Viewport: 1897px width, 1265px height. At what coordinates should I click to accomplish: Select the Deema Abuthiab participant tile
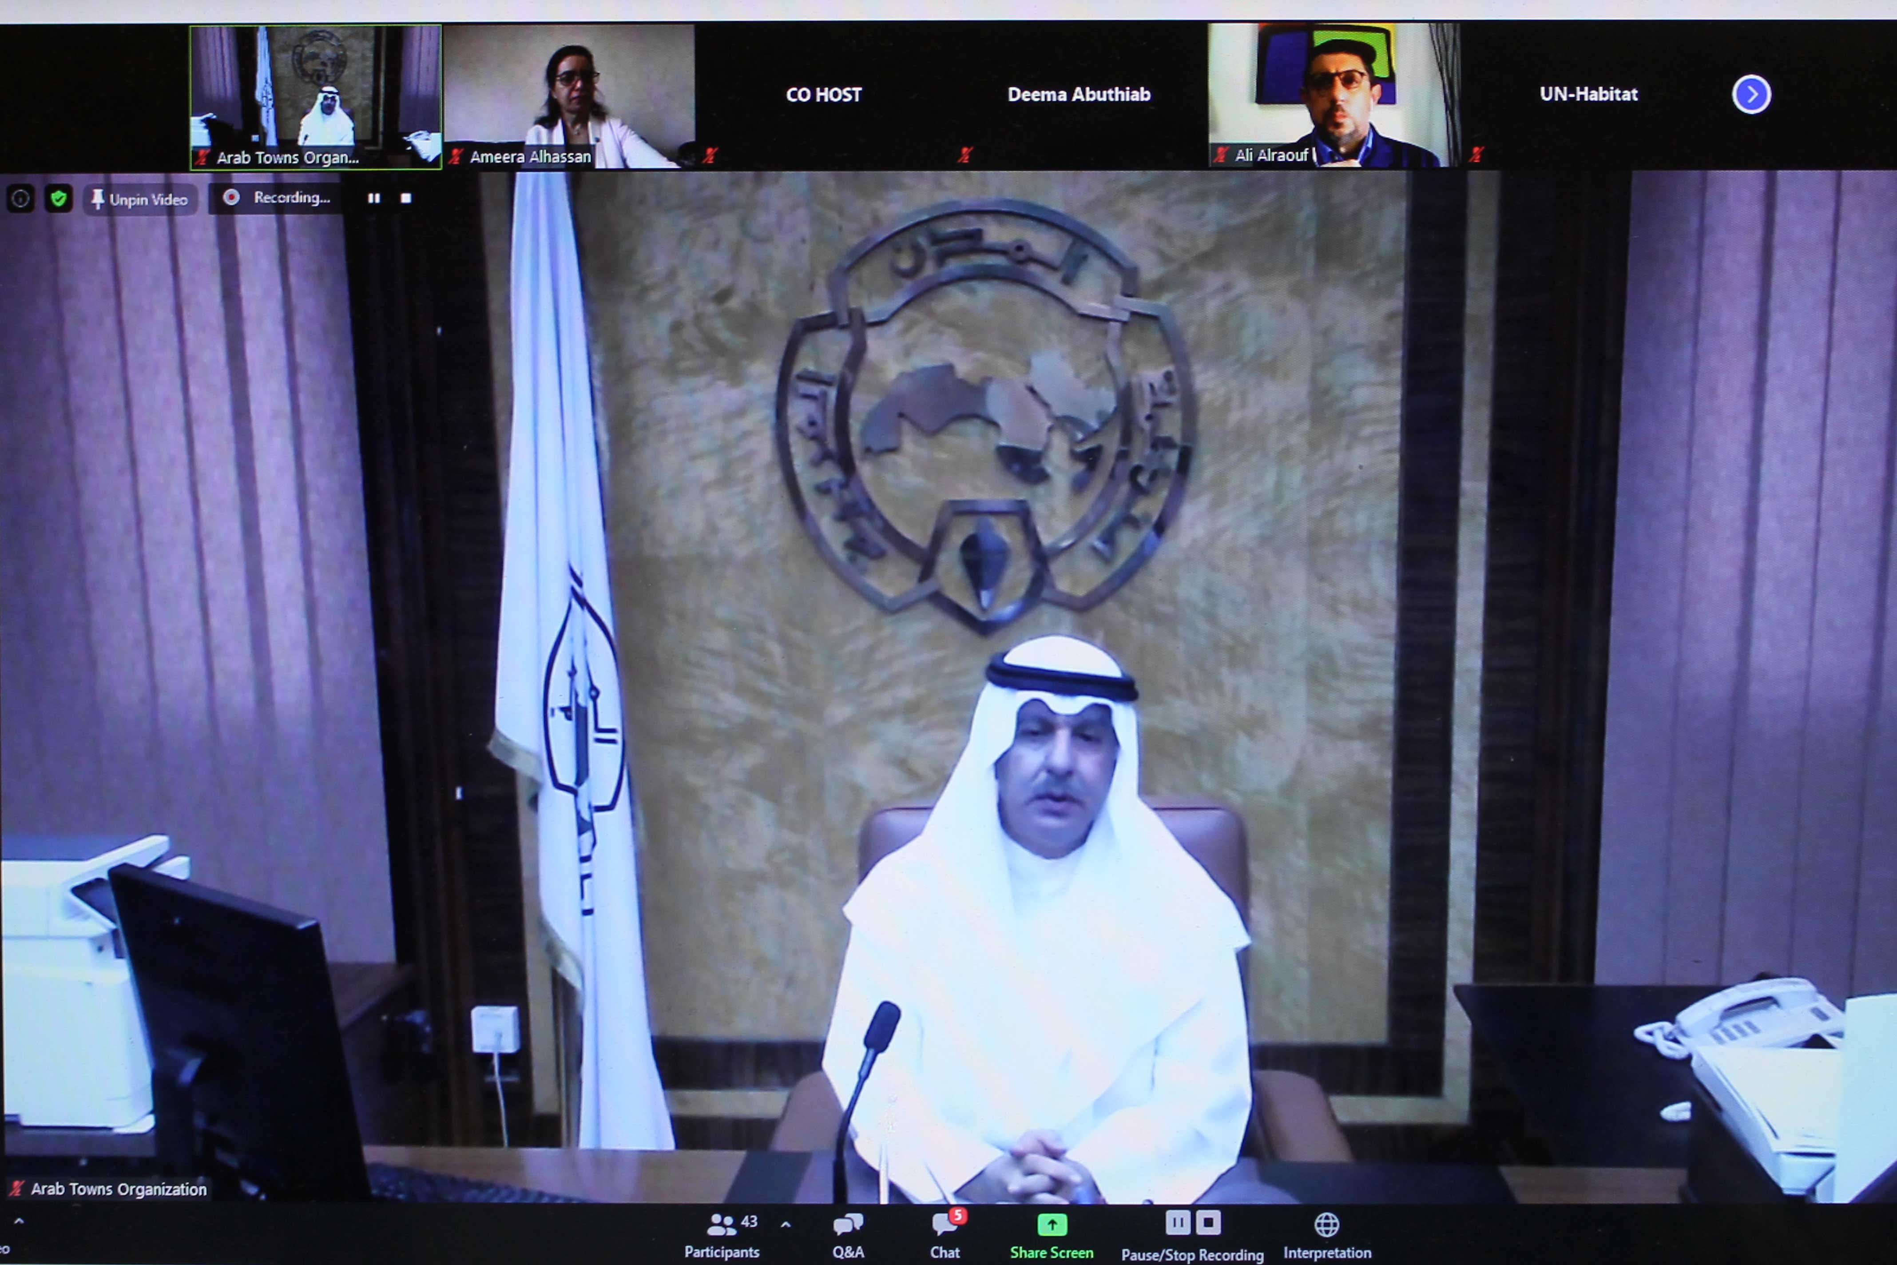[x=1079, y=95]
